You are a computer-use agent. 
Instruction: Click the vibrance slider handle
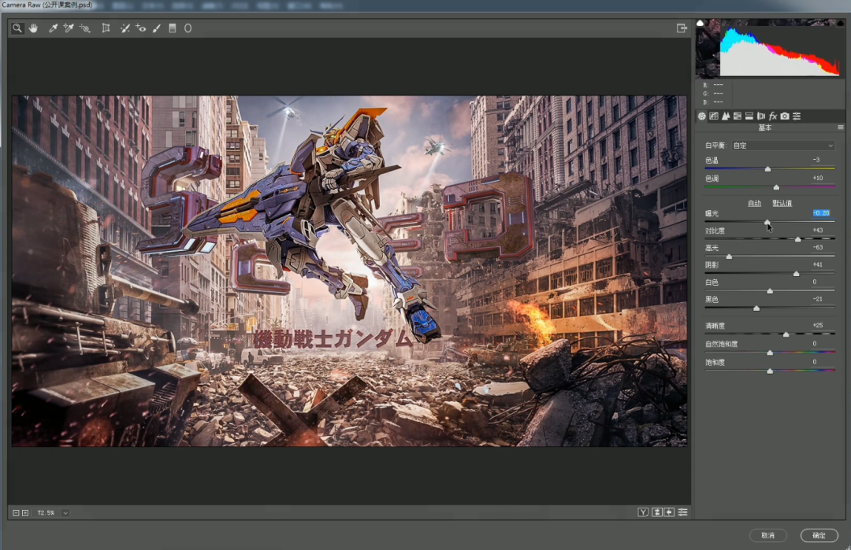(770, 353)
